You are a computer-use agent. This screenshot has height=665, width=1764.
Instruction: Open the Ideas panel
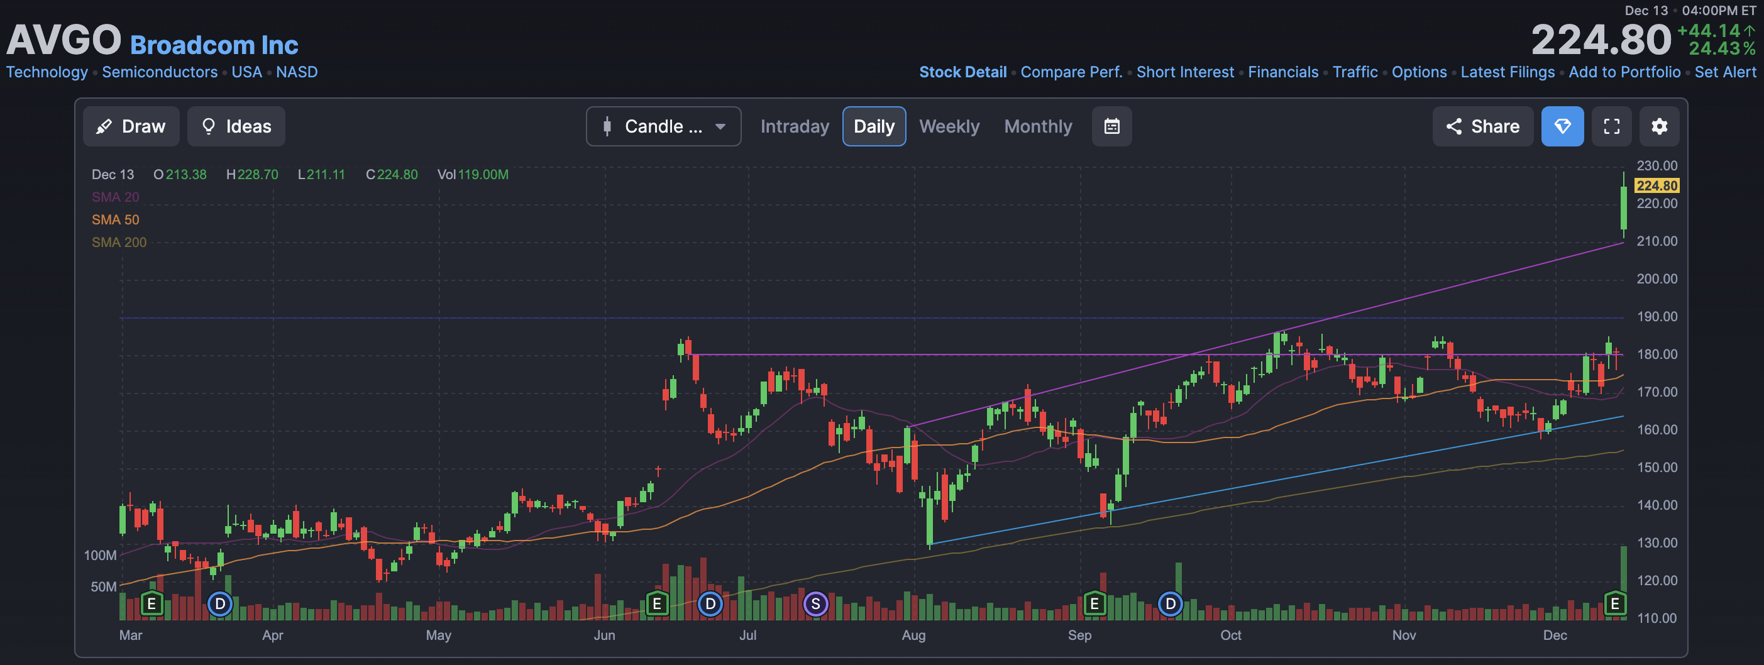click(236, 126)
